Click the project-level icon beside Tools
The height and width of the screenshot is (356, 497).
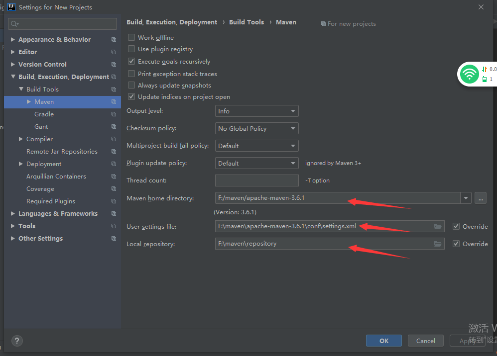point(114,226)
